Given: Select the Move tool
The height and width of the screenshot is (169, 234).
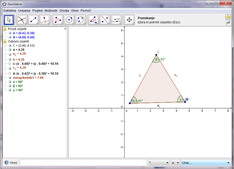Looking at the screenshot, I should (8, 20).
